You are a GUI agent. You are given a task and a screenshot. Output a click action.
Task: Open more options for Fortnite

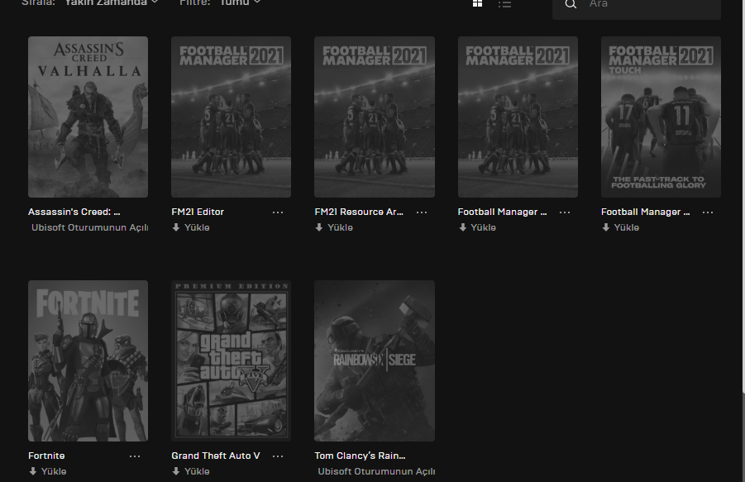(135, 456)
